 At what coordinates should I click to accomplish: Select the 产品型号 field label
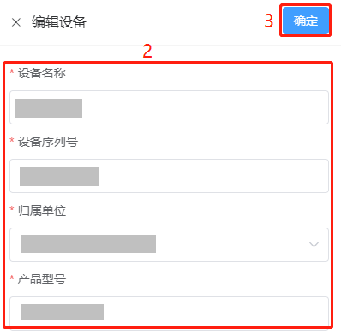tap(42, 279)
